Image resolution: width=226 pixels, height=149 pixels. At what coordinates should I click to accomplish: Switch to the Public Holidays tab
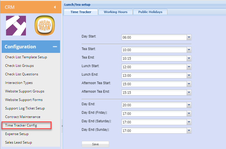[150, 12]
